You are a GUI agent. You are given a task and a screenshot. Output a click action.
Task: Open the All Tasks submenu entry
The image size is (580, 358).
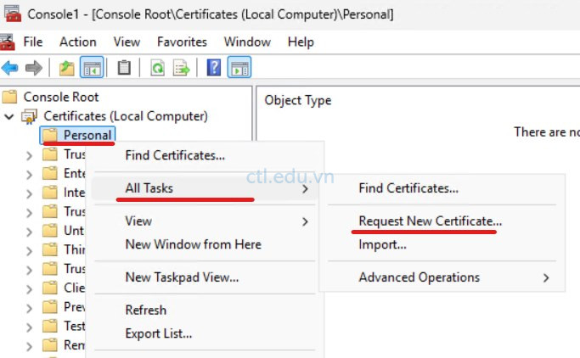[204, 188]
